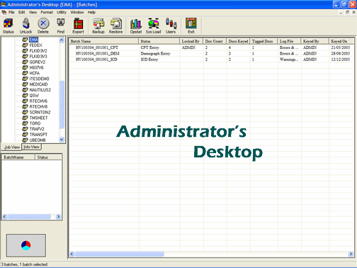This screenshot has height=268, width=357.
Task: Sort by the Doc Count column header
Action: click(x=215, y=41)
